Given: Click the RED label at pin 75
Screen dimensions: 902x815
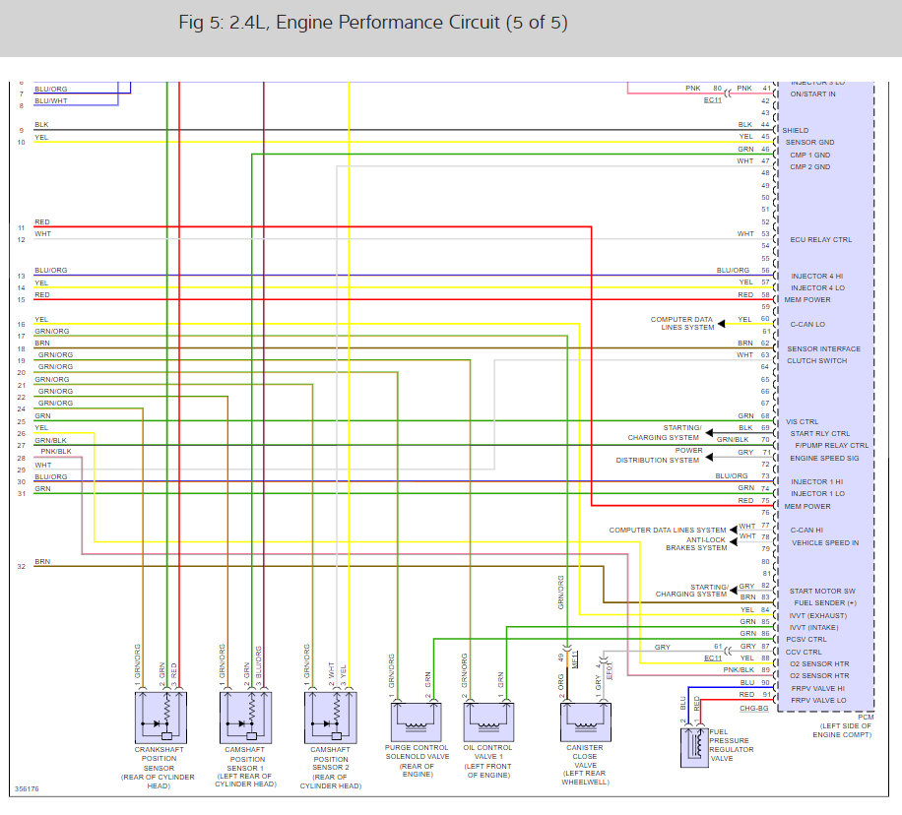Looking at the screenshot, I should [745, 501].
